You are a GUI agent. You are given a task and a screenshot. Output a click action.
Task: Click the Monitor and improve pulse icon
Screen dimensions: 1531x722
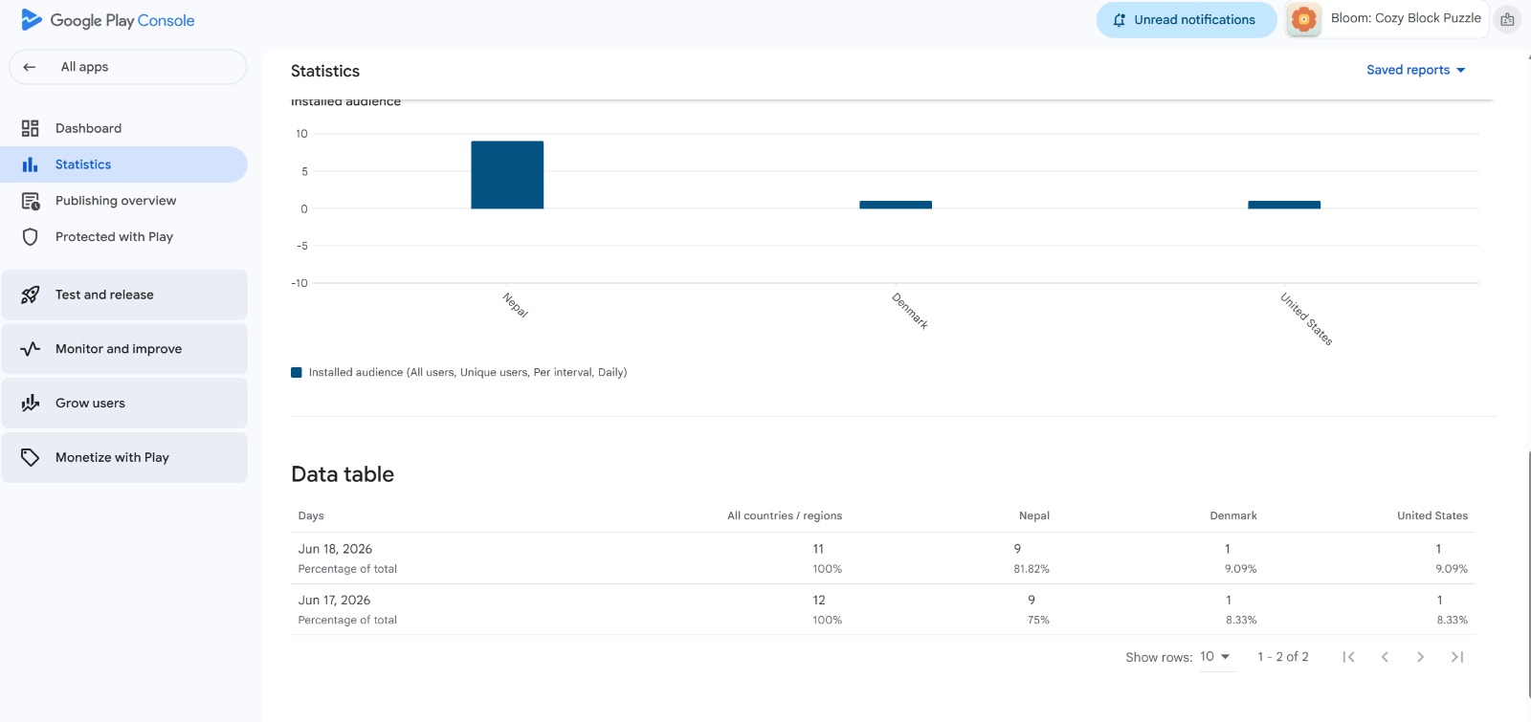tap(31, 349)
